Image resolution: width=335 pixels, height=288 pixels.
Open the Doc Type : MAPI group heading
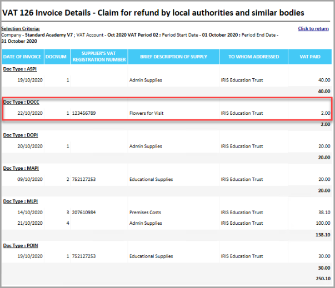(21, 168)
